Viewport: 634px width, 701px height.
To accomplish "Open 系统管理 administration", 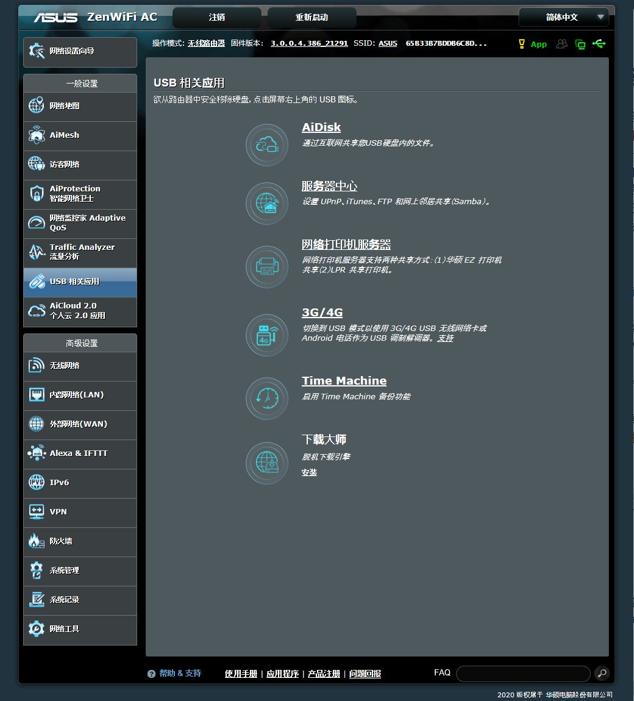I will pyautogui.click(x=80, y=571).
